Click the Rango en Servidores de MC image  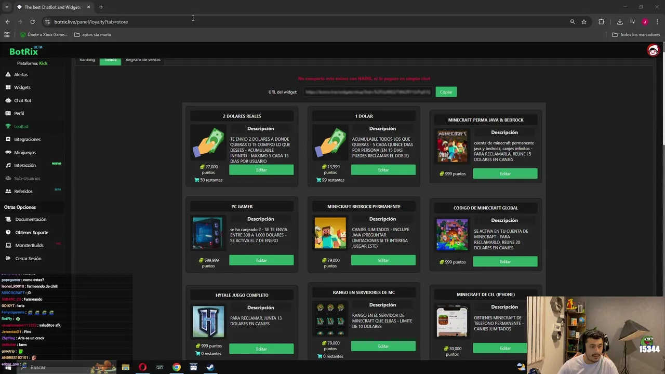[x=330, y=319]
